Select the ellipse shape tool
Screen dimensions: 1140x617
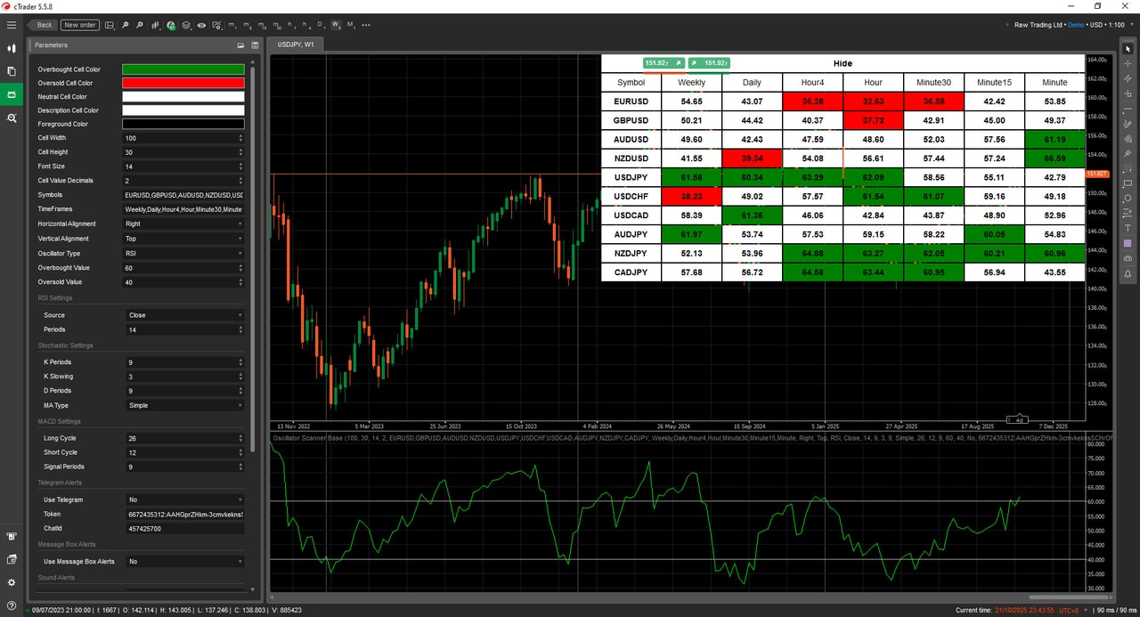click(x=1128, y=199)
